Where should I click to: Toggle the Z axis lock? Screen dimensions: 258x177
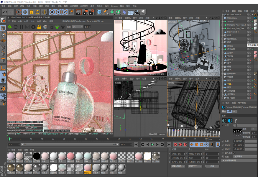[x=65, y=12]
